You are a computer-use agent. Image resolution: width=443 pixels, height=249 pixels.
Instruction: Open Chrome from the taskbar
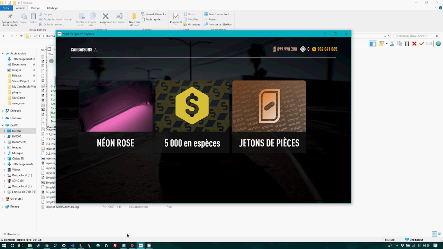(47, 246)
